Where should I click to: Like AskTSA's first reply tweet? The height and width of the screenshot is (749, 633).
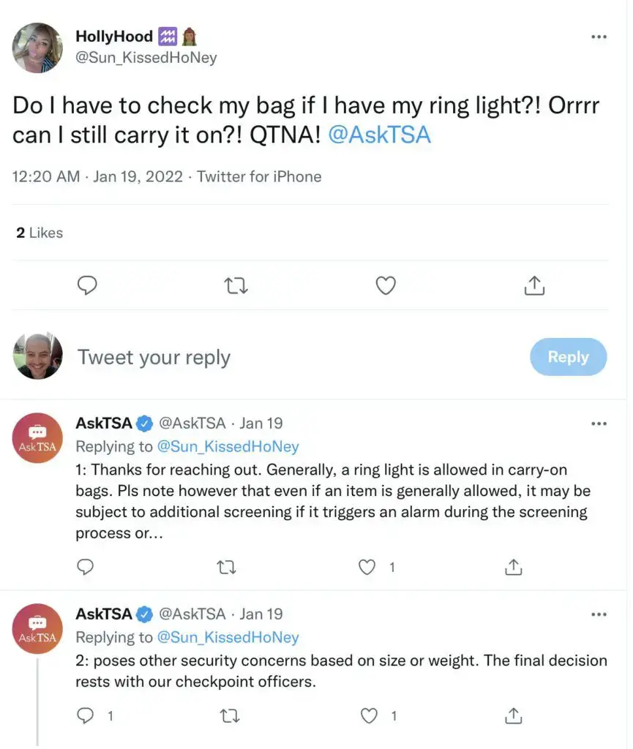(366, 566)
